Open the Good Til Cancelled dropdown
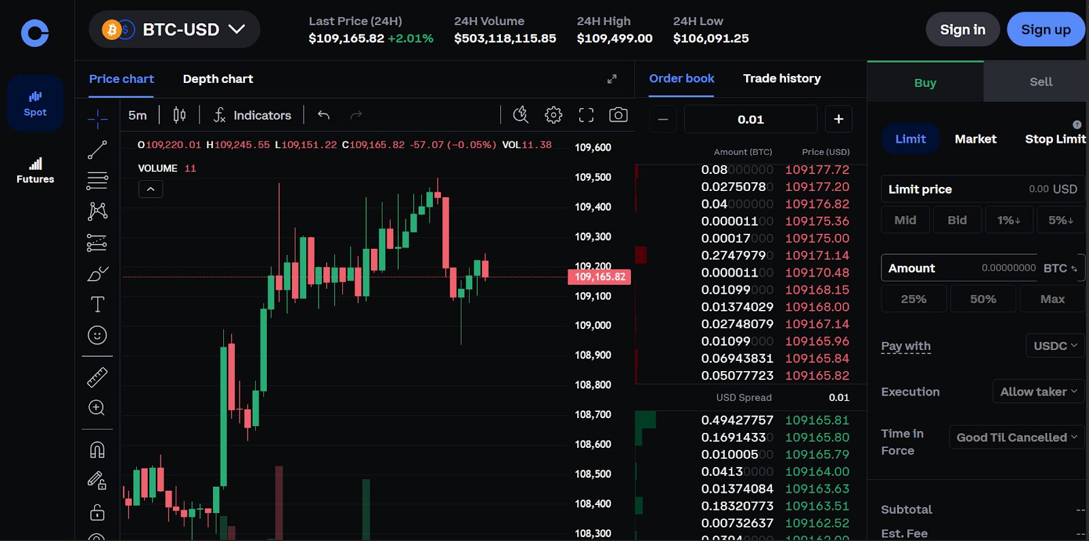The height and width of the screenshot is (541, 1089). pos(1016,438)
